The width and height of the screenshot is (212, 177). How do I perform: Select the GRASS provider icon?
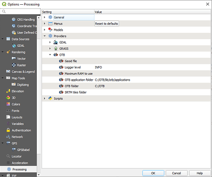pyautogui.click(x=56, y=49)
